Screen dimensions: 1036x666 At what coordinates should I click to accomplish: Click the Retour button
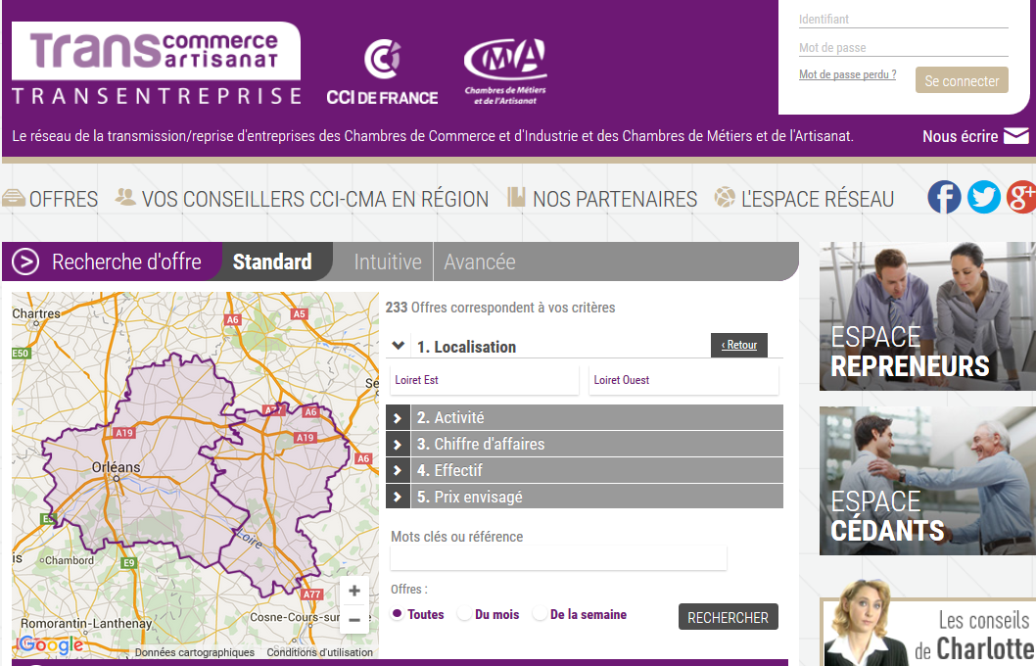738,345
